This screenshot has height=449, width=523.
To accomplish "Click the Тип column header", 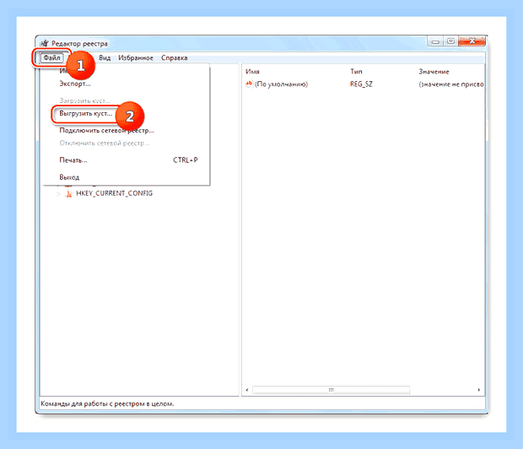I will point(356,72).
